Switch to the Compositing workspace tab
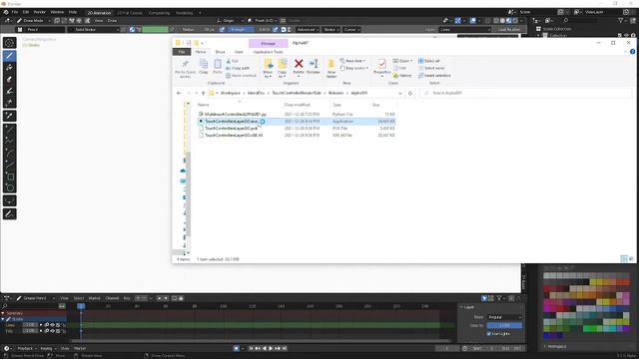Image resolution: width=639 pixels, height=359 pixels. [159, 13]
